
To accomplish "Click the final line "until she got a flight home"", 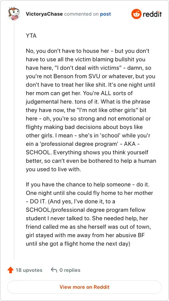I will (78, 244).
